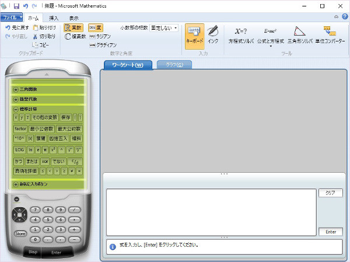Click 四捨五入 round button
The image size is (350, 262).
[58, 138]
